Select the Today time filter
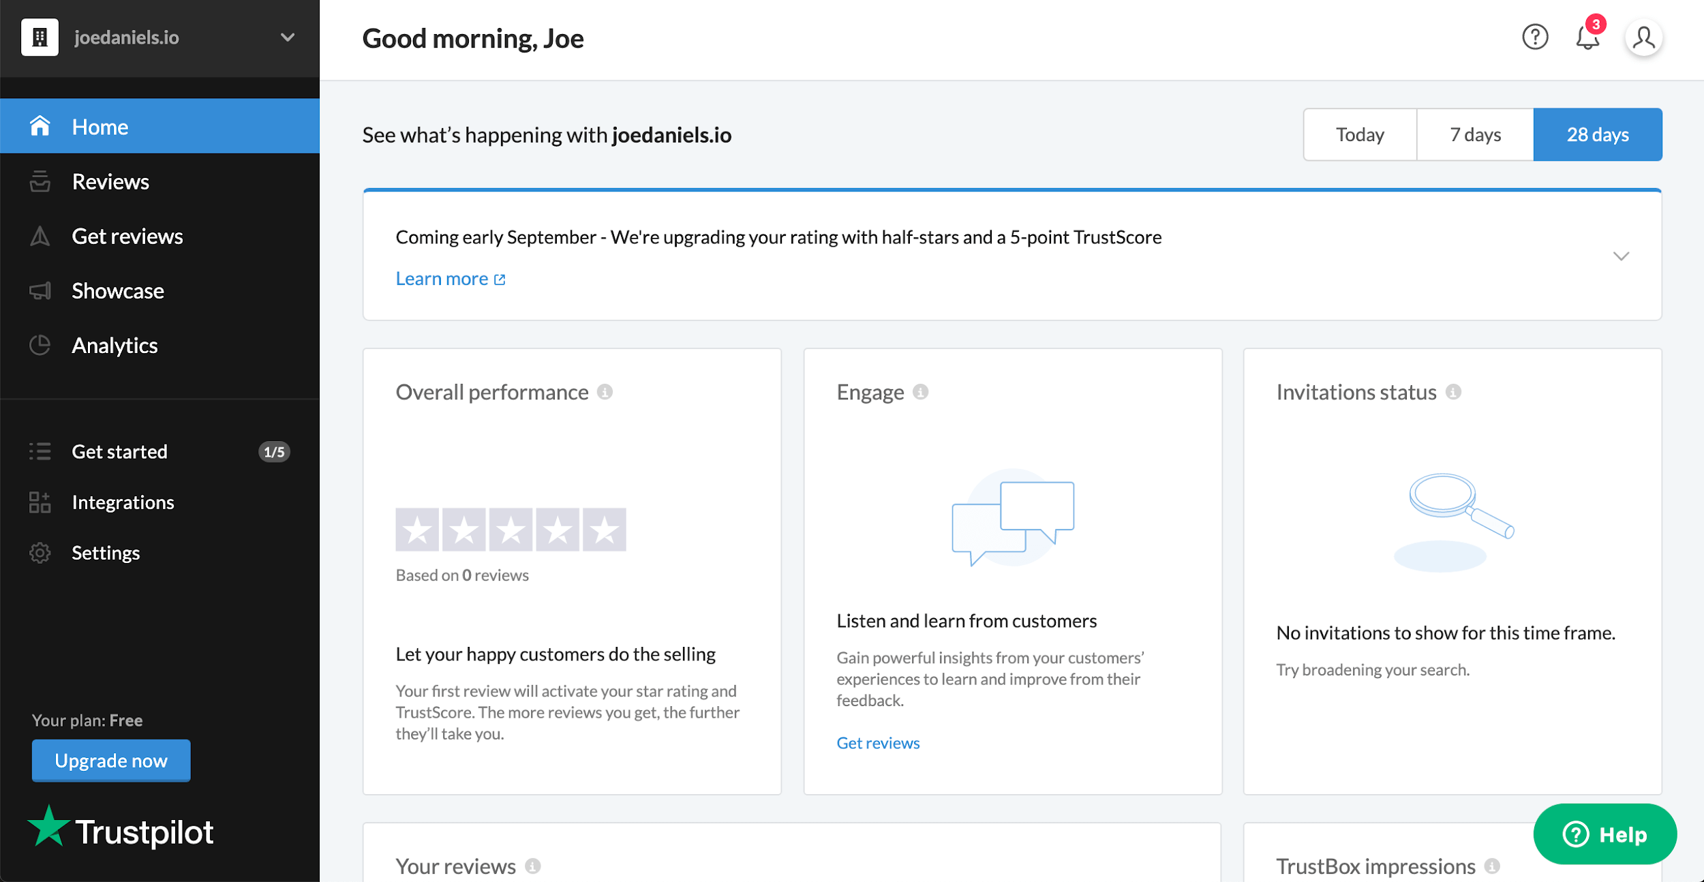This screenshot has height=882, width=1704. [x=1359, y=134]
